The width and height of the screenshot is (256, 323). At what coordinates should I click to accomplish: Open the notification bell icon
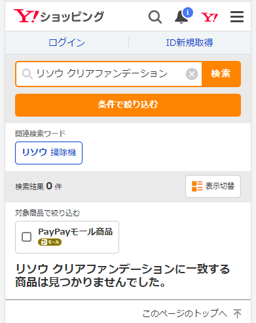pyautogui.click(x=181, y=17)
